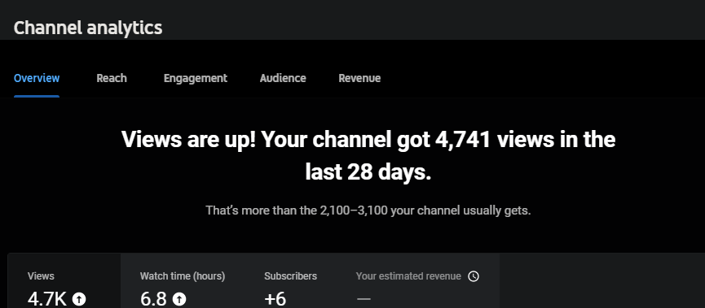
Task: Open the Reach tab
Action: pos(112,79)
